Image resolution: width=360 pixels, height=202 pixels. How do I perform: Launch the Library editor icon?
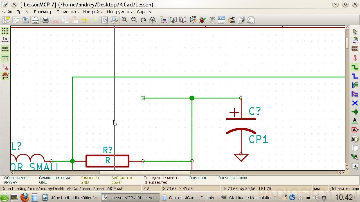coord(174,20)
